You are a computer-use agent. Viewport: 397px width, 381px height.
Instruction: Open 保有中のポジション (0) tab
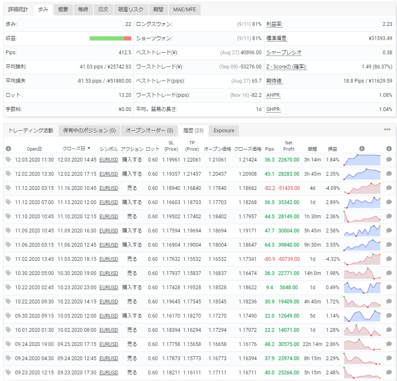click(89, 131)
